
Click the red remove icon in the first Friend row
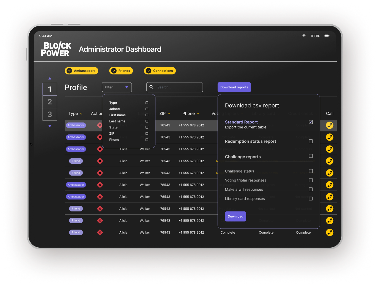[100, 161]
